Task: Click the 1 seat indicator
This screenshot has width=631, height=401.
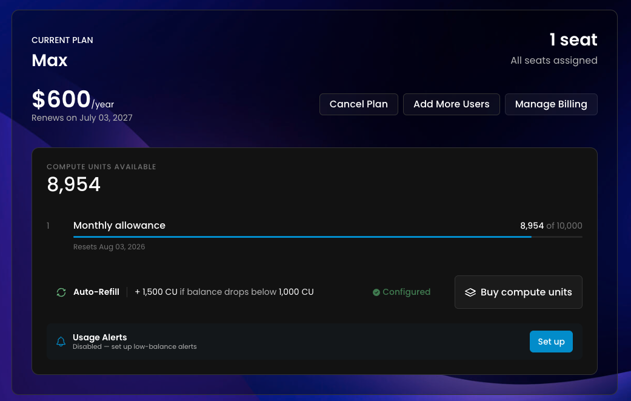Action: (x=573, y=40)
